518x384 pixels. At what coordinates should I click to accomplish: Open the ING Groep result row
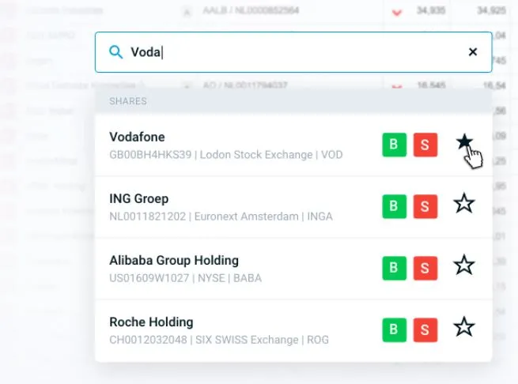(293, 207)
